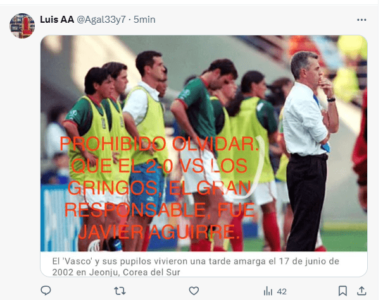Viewport: 383px width, 300px height.
Task: Share the post using the upload arrow icon
Action: point(361,291)
